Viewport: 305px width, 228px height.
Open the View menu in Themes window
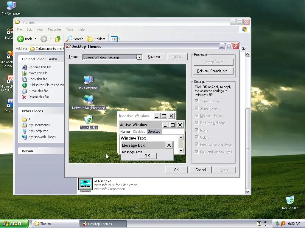point(40,29)
